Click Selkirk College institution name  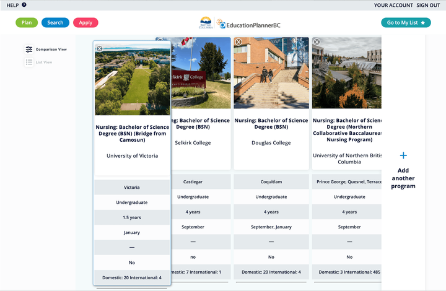(193, 142)
